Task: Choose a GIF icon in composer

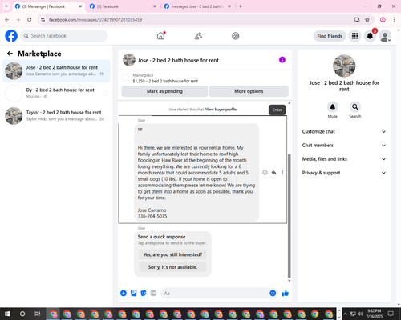Action: [x=153, y=294]
